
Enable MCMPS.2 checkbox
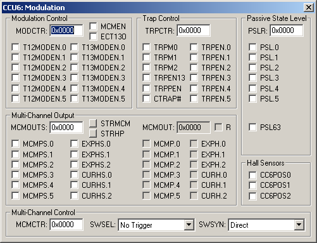[x=15, y=164]
